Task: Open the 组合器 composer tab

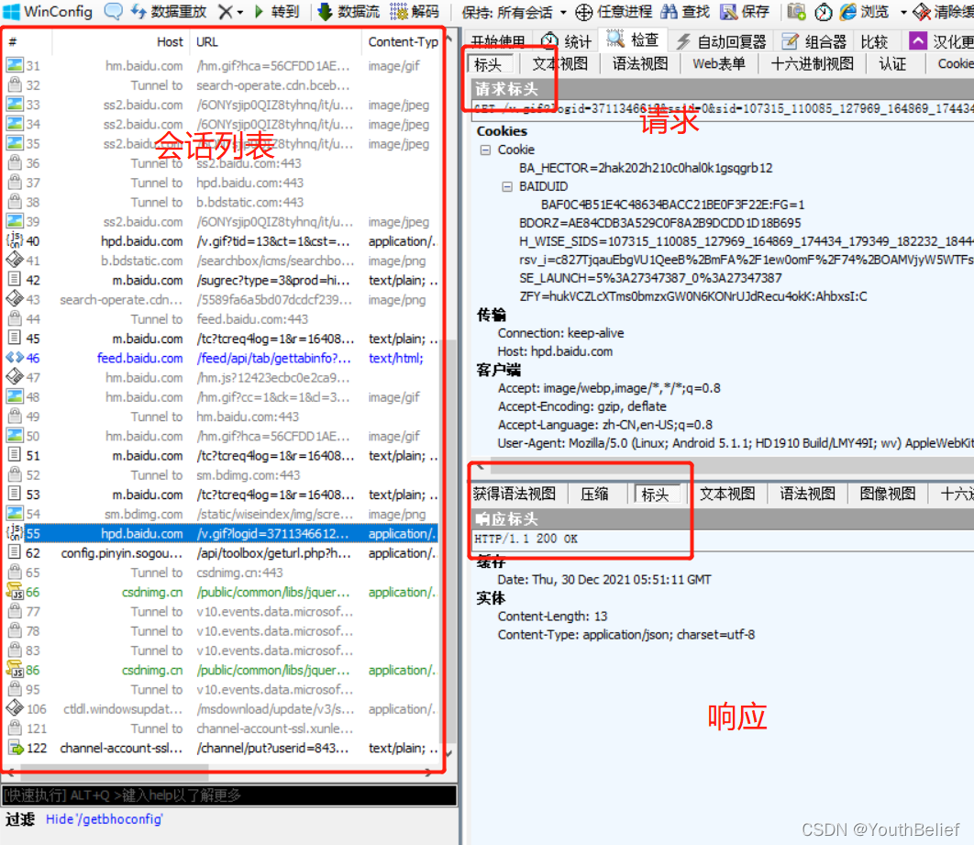Action: click(814, 41)
